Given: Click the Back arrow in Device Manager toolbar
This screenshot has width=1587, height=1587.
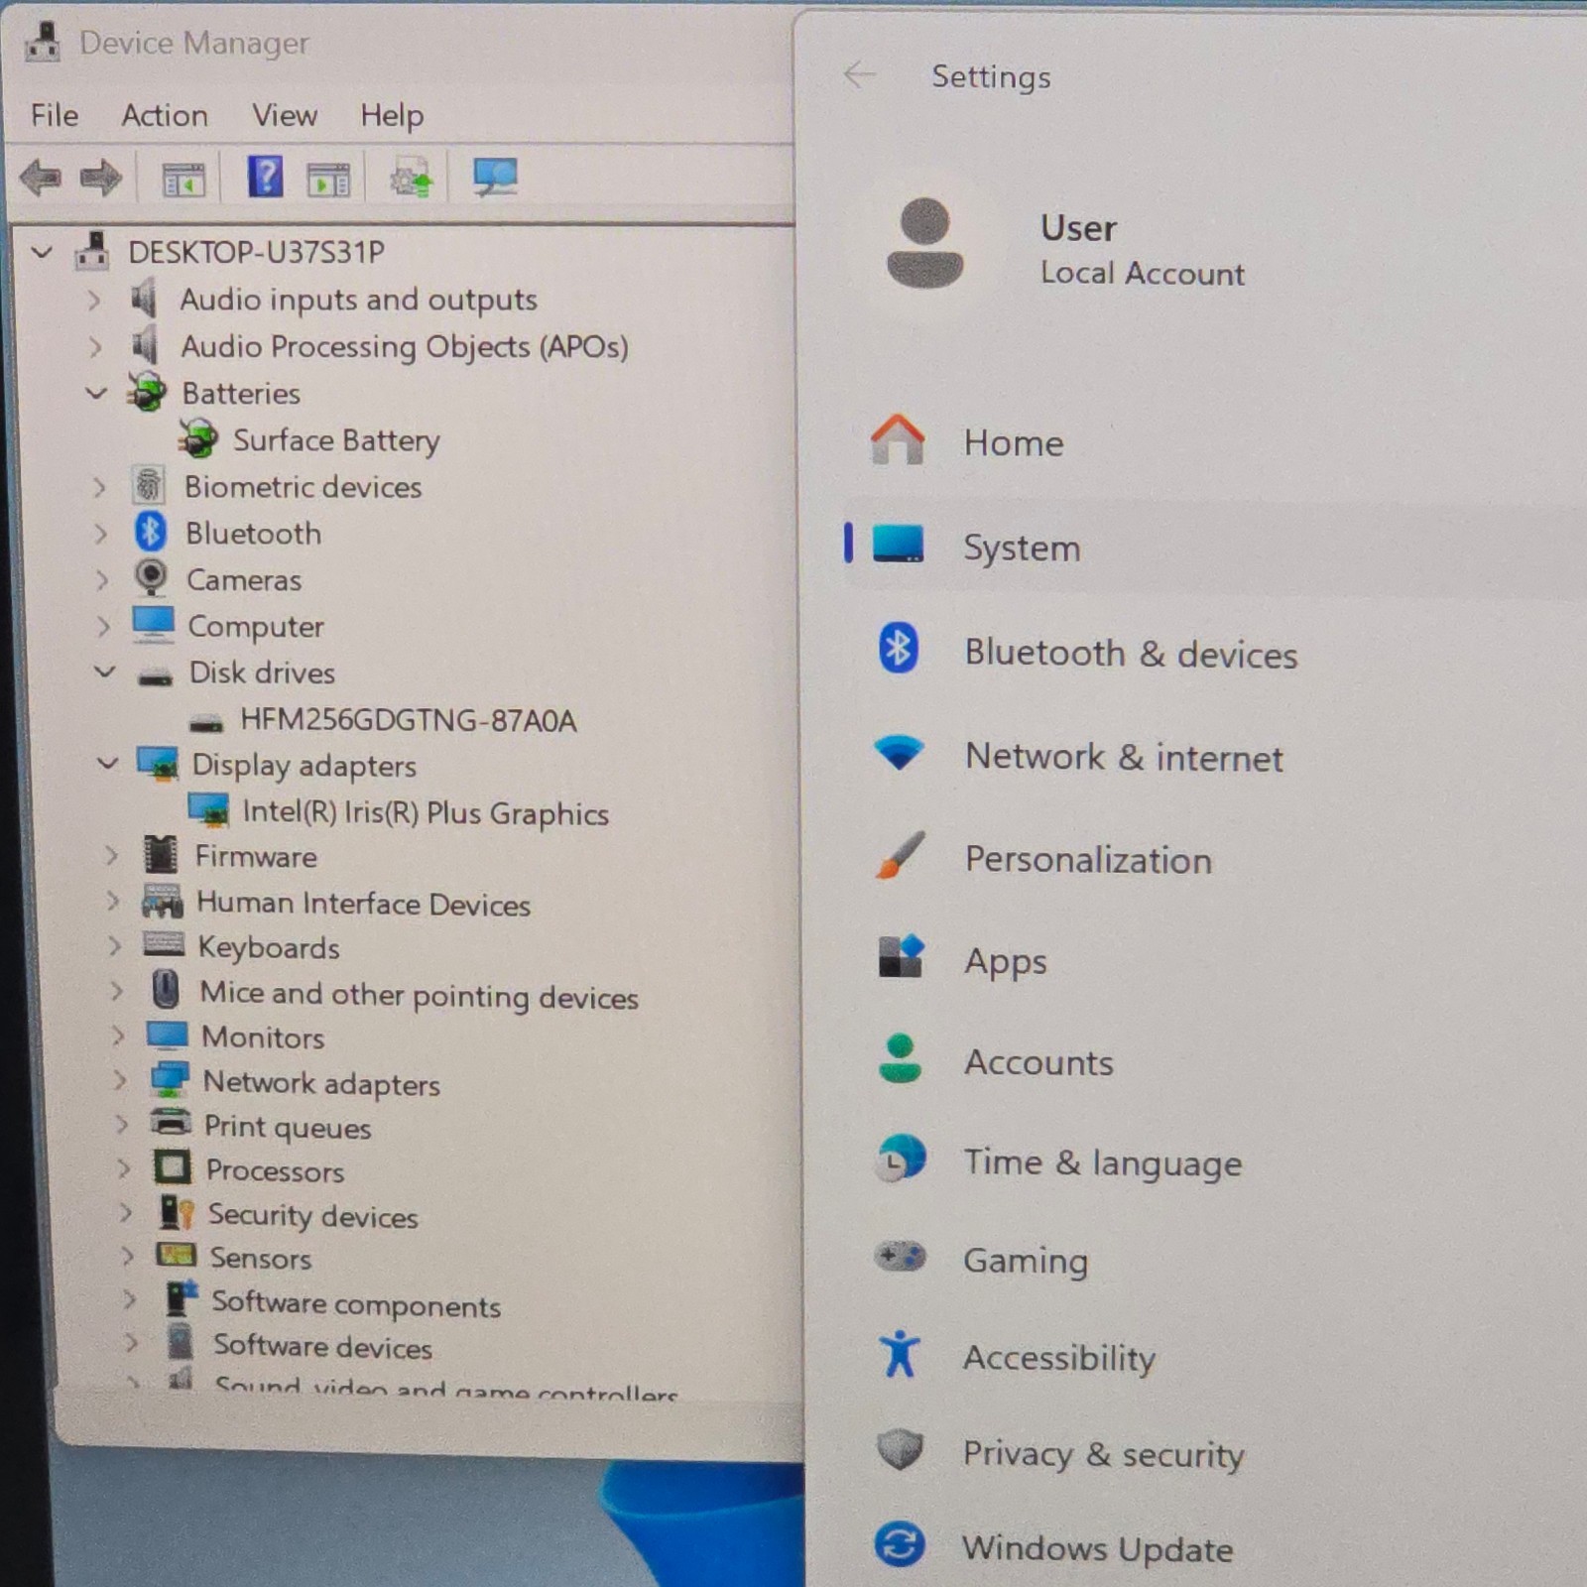Looking at the screenshot, I should 41,179.
